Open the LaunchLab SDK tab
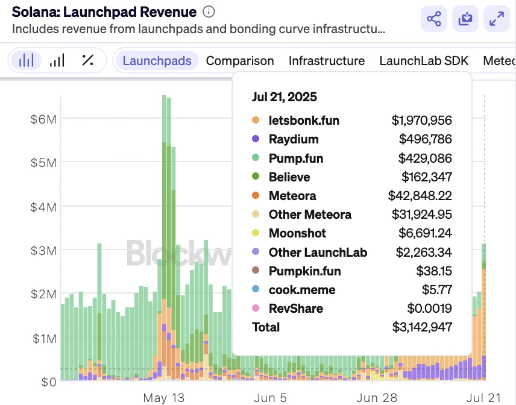The image size is (516, 405). point(424,61)
